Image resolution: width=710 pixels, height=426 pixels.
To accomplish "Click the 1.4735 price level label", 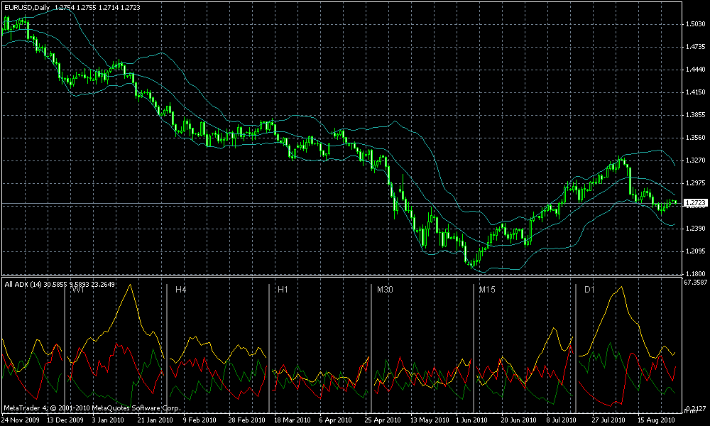I will point(696,47).
